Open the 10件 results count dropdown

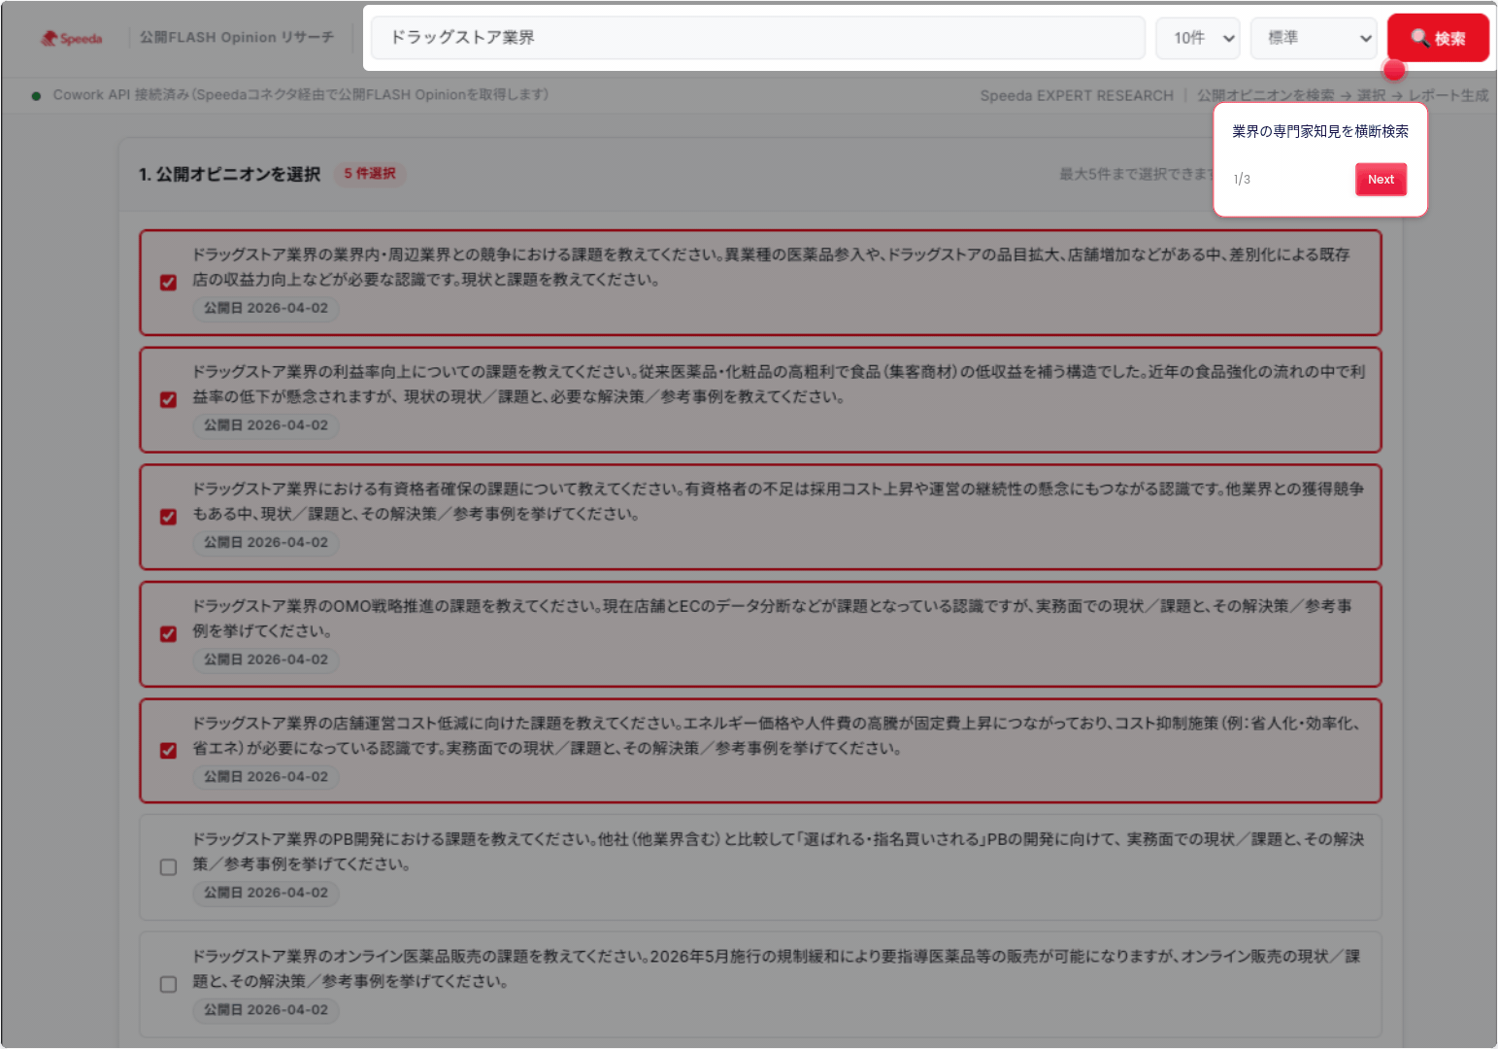point(1198,38)
